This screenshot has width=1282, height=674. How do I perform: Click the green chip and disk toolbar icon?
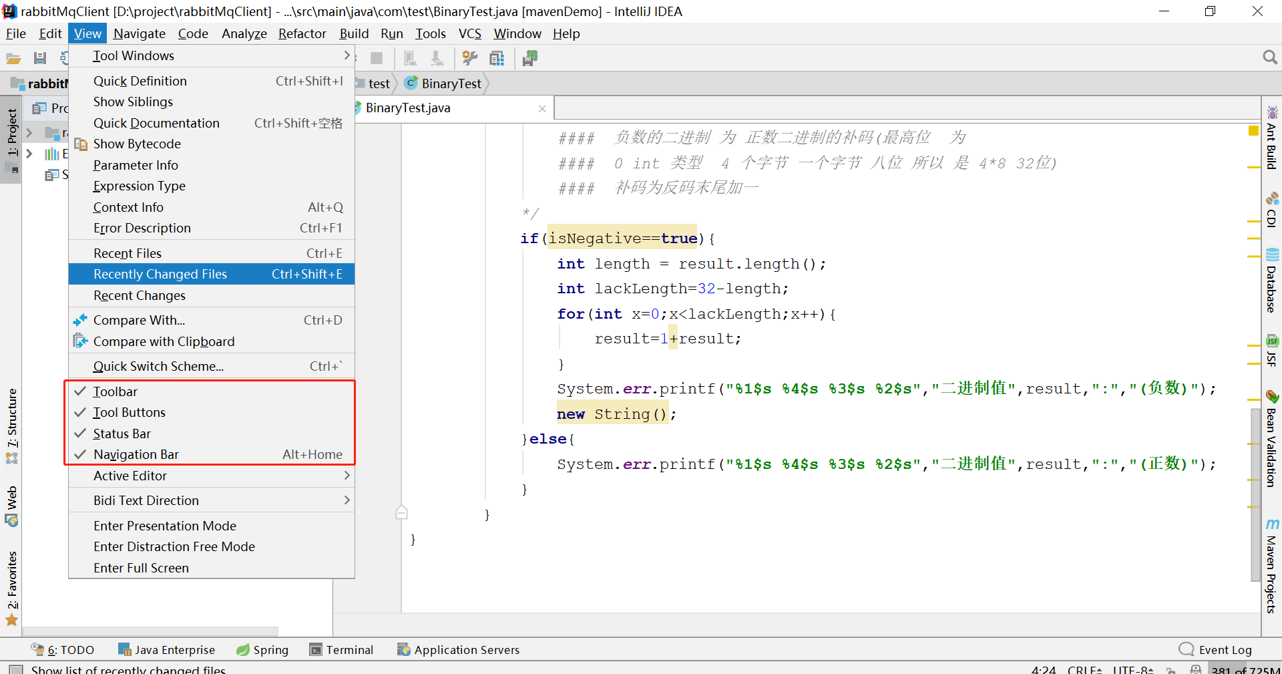(530, 59)
